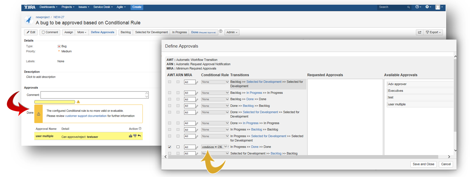Expand the Export dropdown

(x=433, y=32)
